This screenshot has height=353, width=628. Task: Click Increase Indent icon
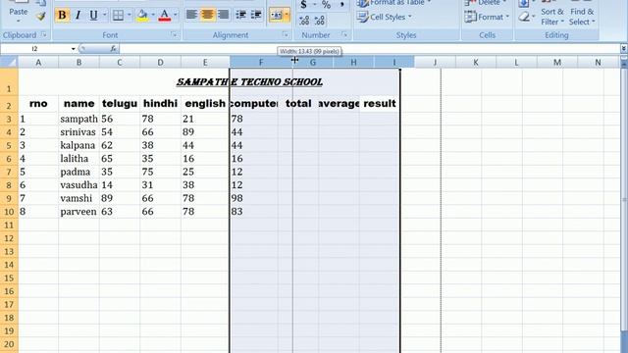[256, 16]
